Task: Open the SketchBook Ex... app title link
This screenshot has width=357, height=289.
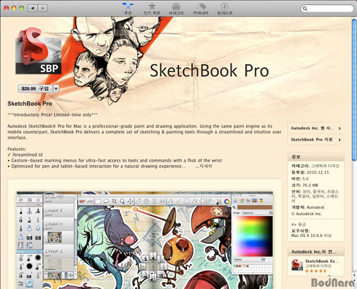Action: click(x=322, y=261)
